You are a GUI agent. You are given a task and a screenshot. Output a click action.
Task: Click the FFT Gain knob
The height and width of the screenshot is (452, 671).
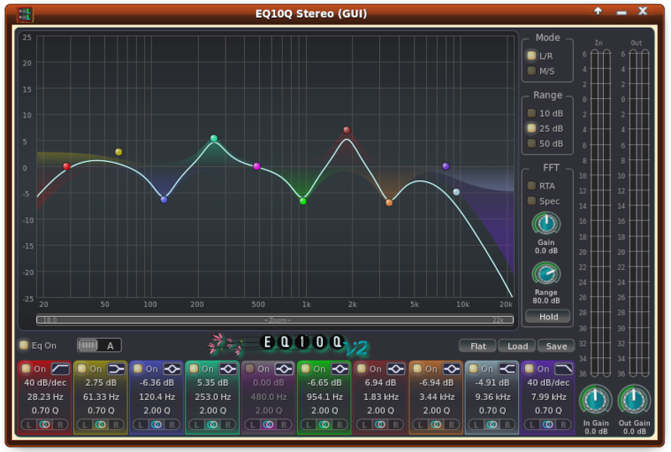546,224
